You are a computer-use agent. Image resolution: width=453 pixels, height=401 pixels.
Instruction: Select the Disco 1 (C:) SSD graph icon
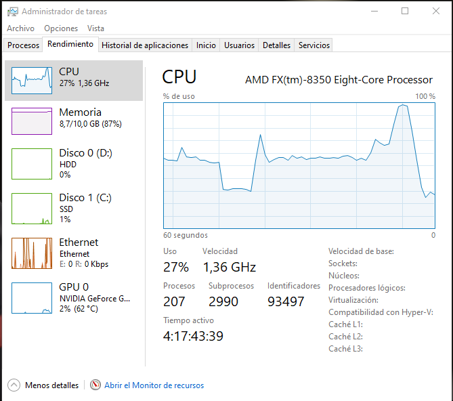point(32,209)
